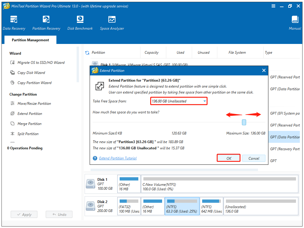Image resolution: width=304 pixels, height=228 pixels.
Task: Select Migrate OS to SSD/HD Wizard
Action: pyautogui.click(x=41, y=63)
